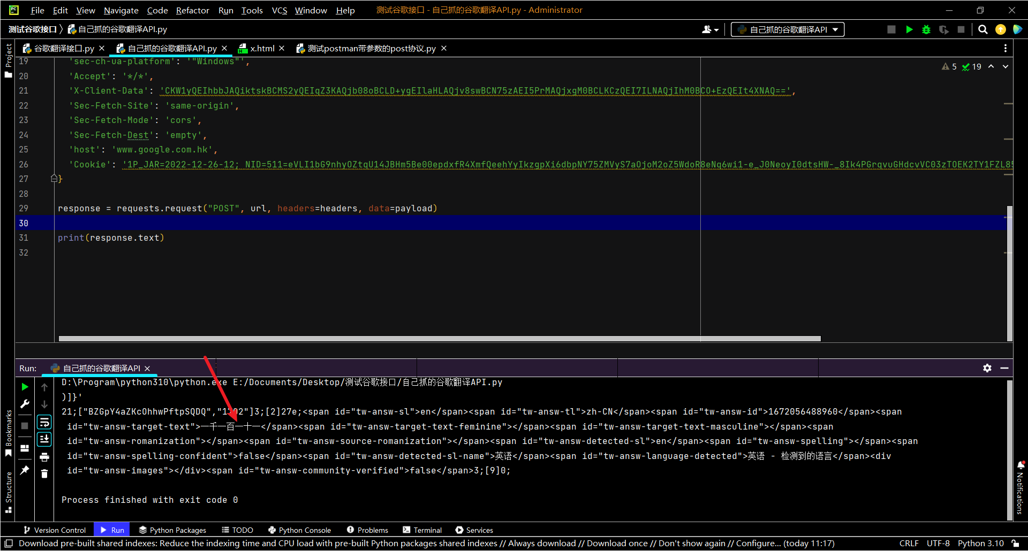Viewport: 1028px width, 551px height.
Task: Toggle scroll to end of console output
Action: 44,439
